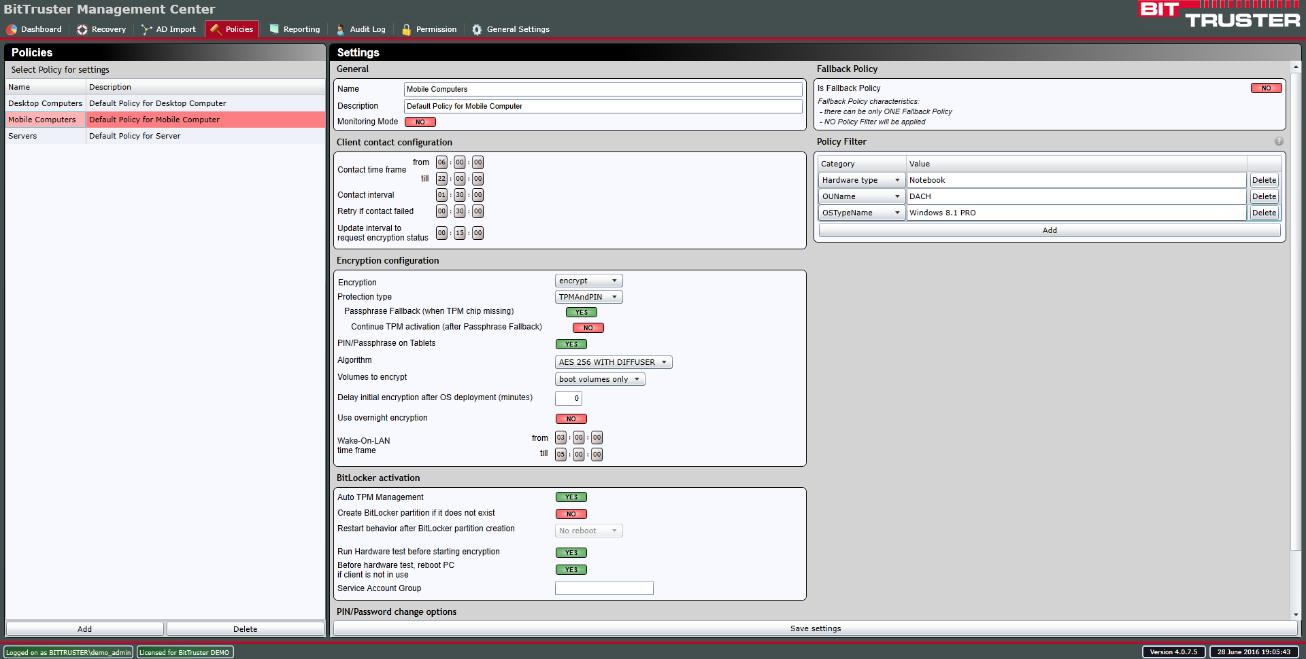This screenshot has width=1306, height=659.
Task: Click the Dashboard pie chart icon
Action: pos(12,29)
